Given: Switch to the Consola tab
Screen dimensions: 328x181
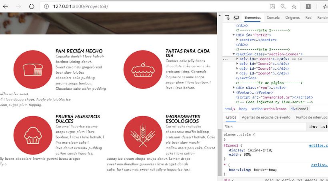Looking at the screenshot, I should pyautogui.click(x=273, y=18).
